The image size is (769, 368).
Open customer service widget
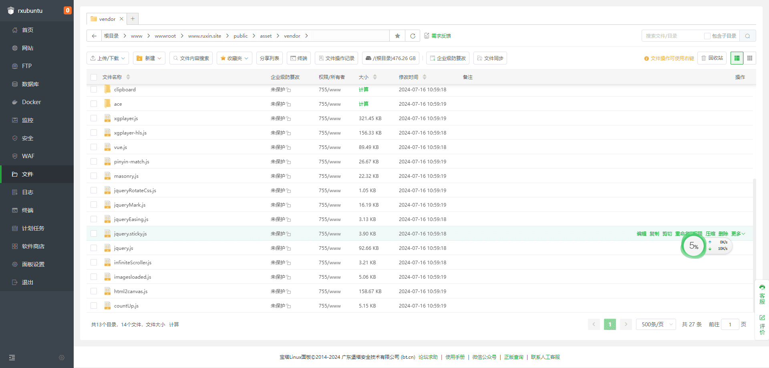(x=762, y=294)
